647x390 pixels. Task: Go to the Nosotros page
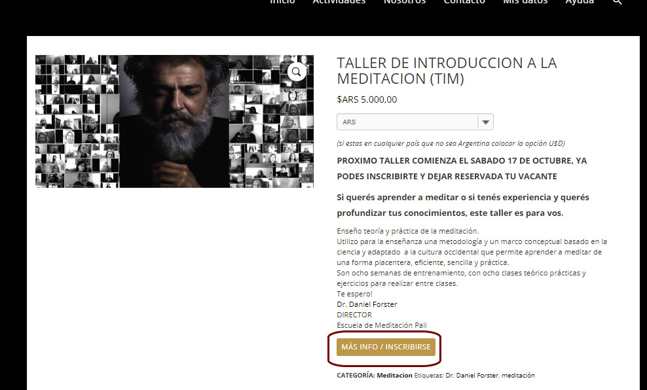pos(405,2)
